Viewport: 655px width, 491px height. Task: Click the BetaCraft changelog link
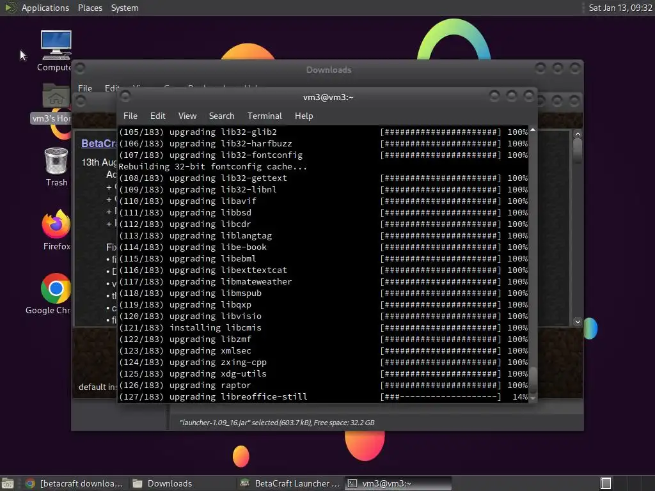tap(99, 143)
